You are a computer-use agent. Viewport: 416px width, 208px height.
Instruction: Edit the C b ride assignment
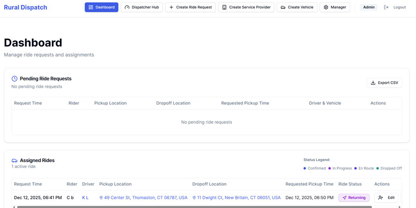[x=386, y=198]
